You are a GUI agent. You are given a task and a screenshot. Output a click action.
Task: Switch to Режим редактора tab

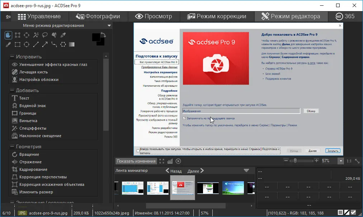pos(291,16)
